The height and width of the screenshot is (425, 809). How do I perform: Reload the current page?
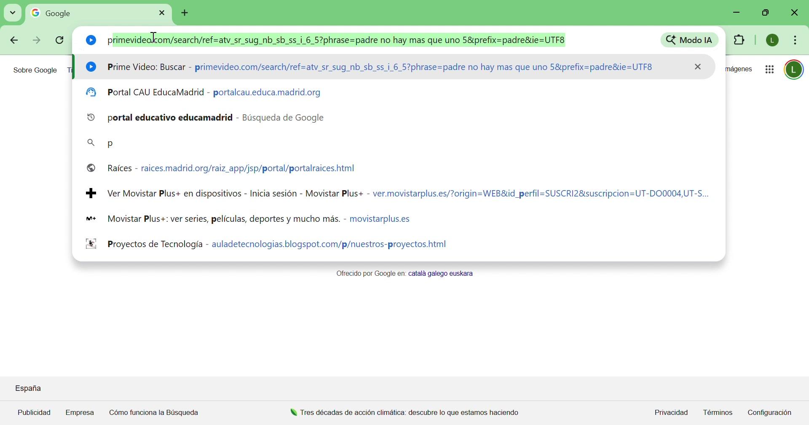[60, 40]
